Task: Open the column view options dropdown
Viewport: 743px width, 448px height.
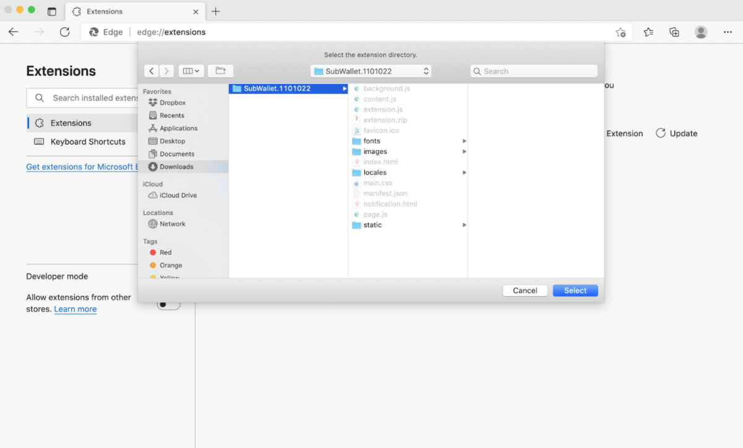Action: tap(191, 71)
